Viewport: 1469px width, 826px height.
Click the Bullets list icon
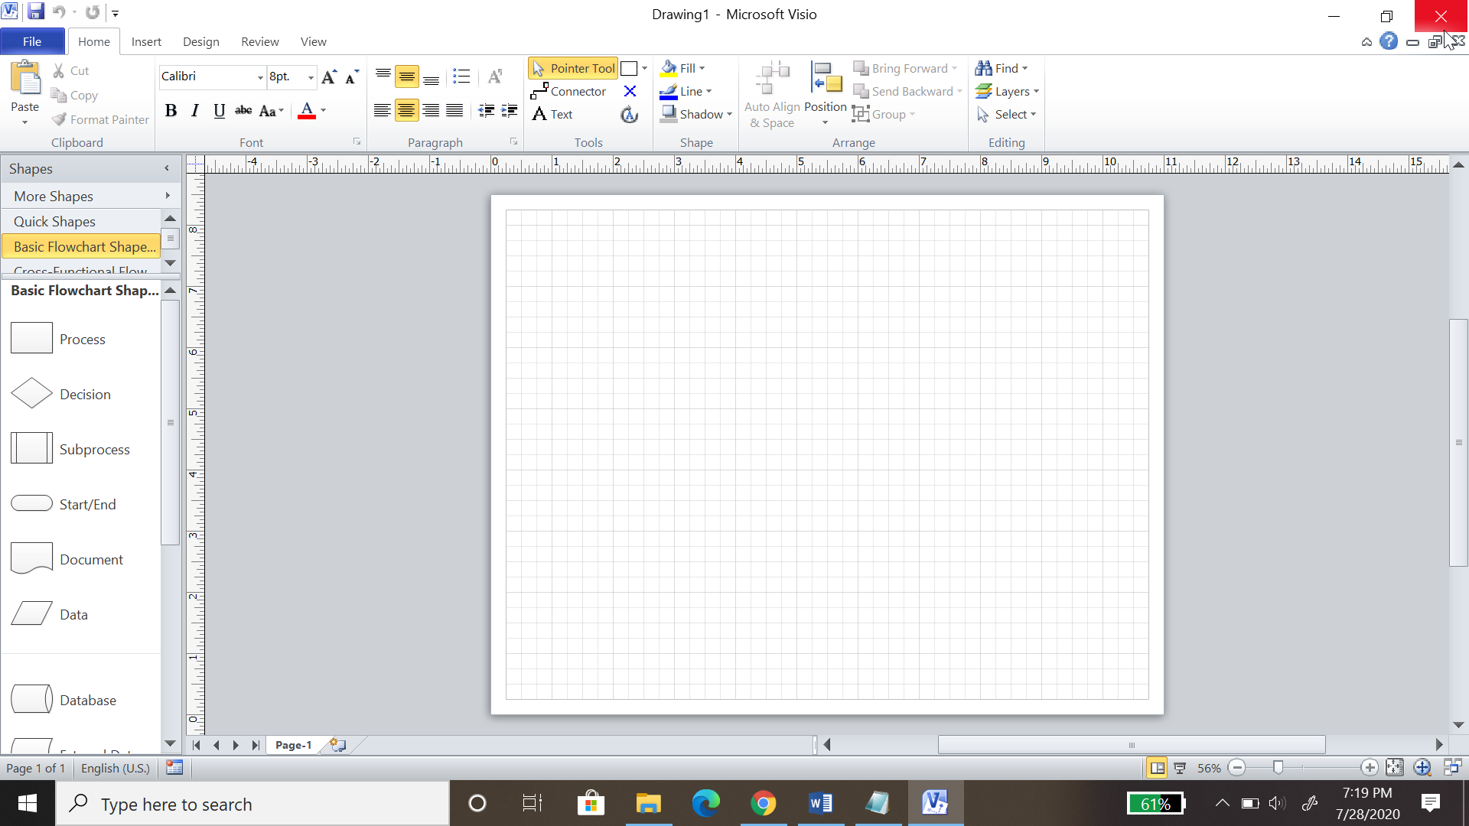click(461, 76)
